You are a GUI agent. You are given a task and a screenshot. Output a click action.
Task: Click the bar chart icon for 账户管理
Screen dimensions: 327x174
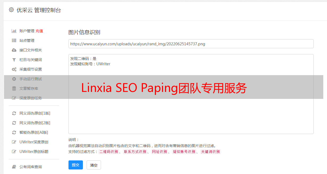tap(14, 31)
